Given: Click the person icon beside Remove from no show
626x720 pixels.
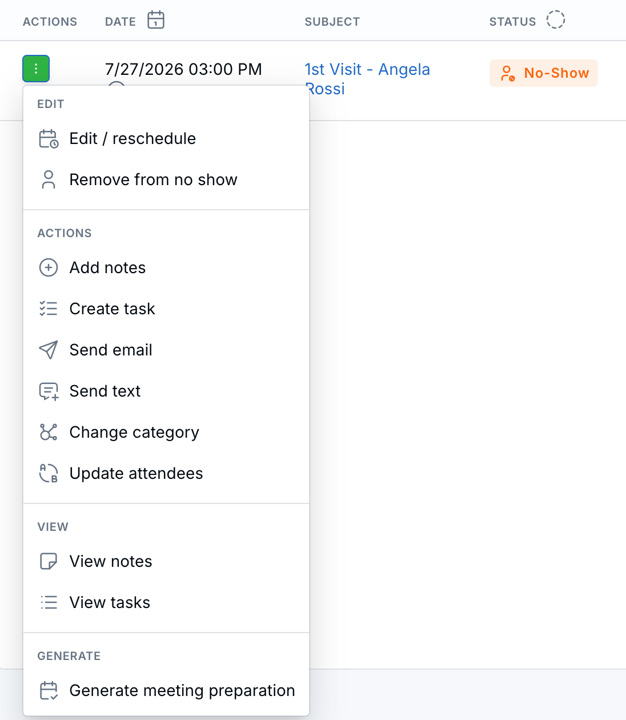Looking at the screenshot, I should click(x=49, y=179).
